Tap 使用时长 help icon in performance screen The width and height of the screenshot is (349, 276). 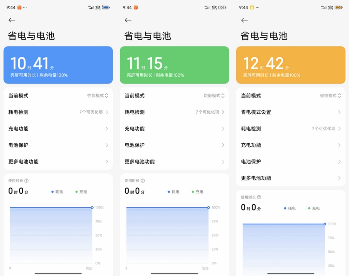coord(26,180)
